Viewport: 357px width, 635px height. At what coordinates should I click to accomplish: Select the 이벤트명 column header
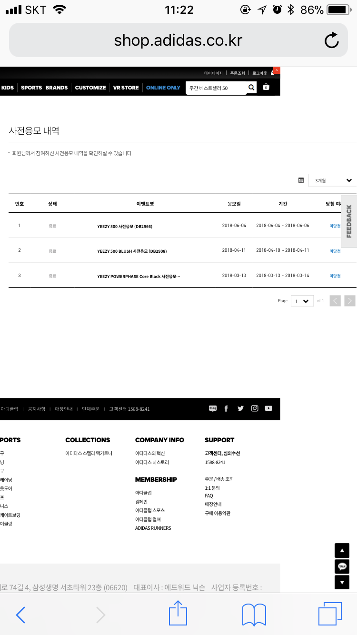point(145,203)
